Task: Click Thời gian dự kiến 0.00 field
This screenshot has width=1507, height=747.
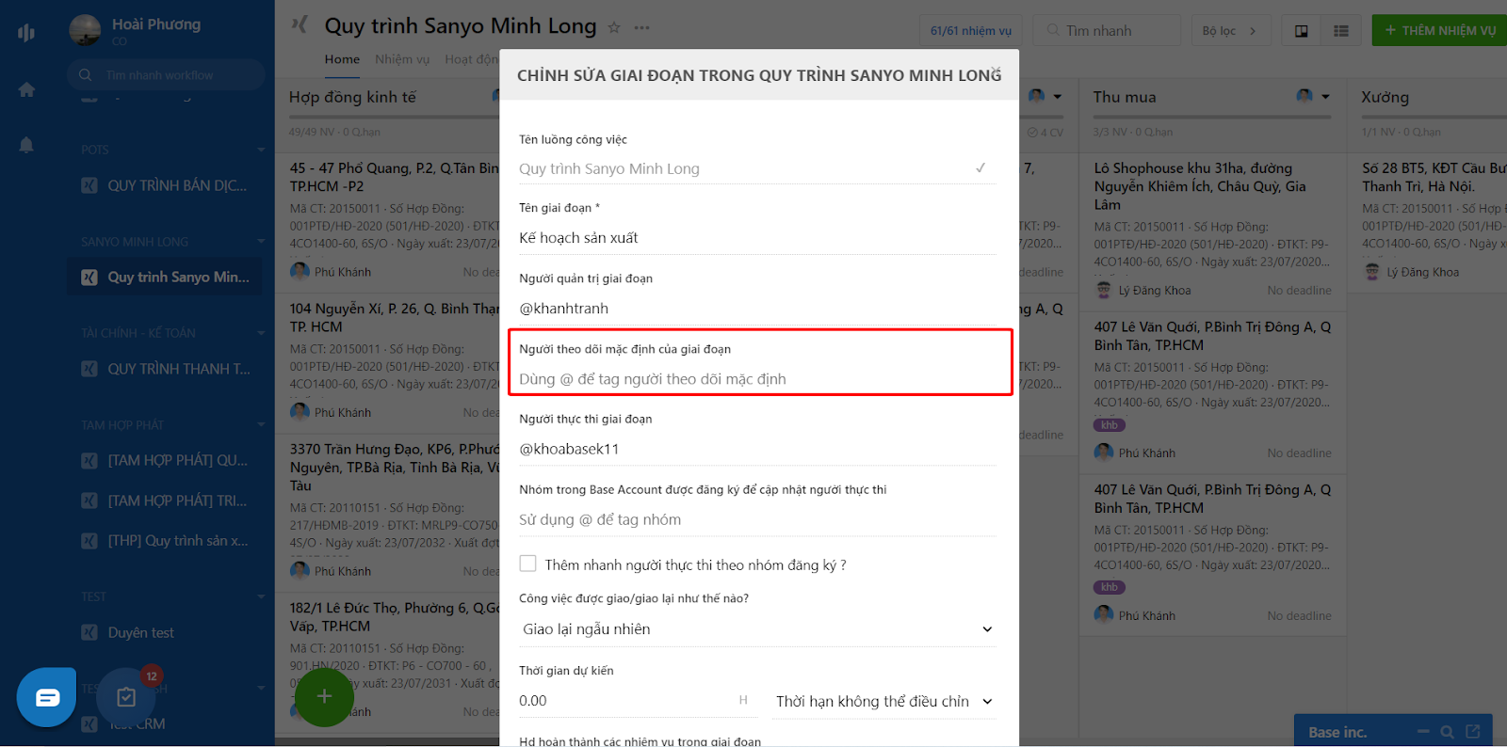Action: pos(638,701)
